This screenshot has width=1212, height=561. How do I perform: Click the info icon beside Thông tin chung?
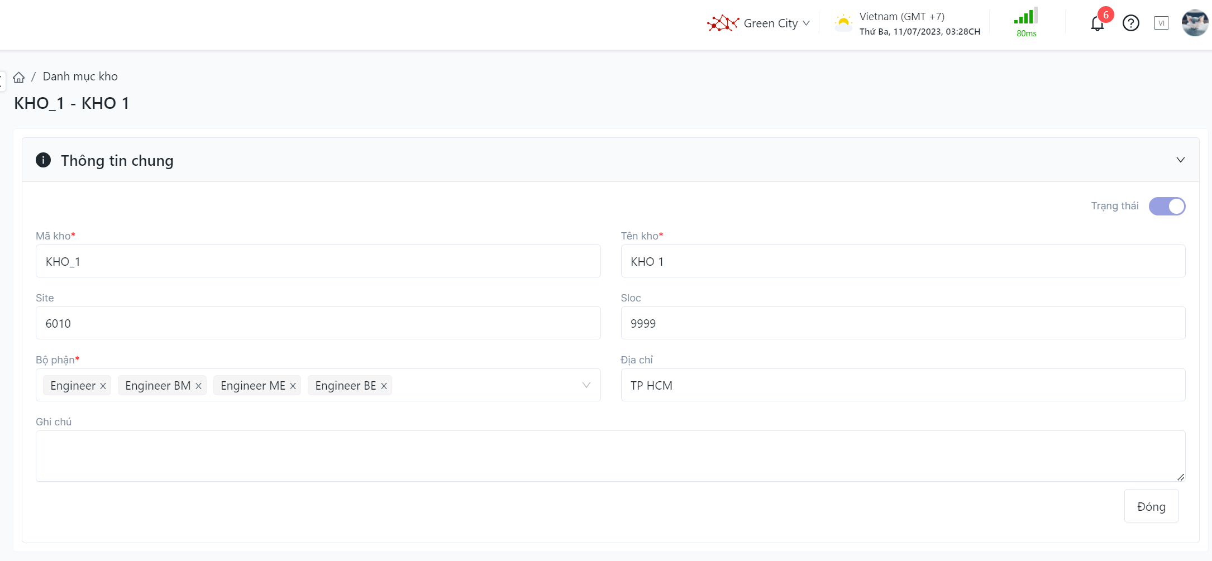[x=43, y=160]
